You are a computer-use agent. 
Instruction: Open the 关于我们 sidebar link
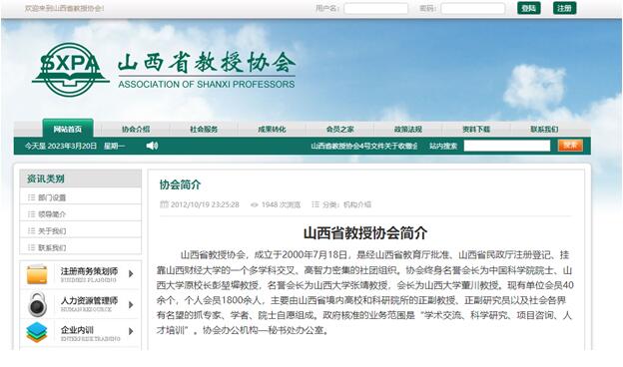click(x=52, y=231)
